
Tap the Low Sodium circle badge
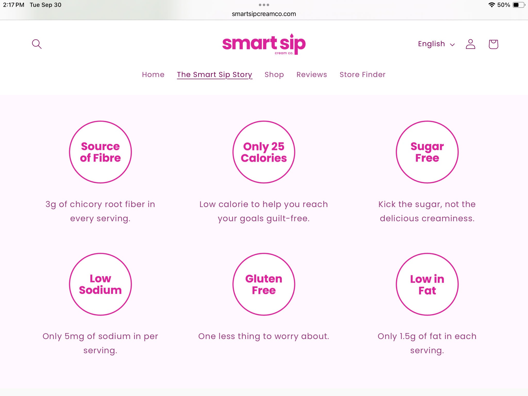pos(100,284)
